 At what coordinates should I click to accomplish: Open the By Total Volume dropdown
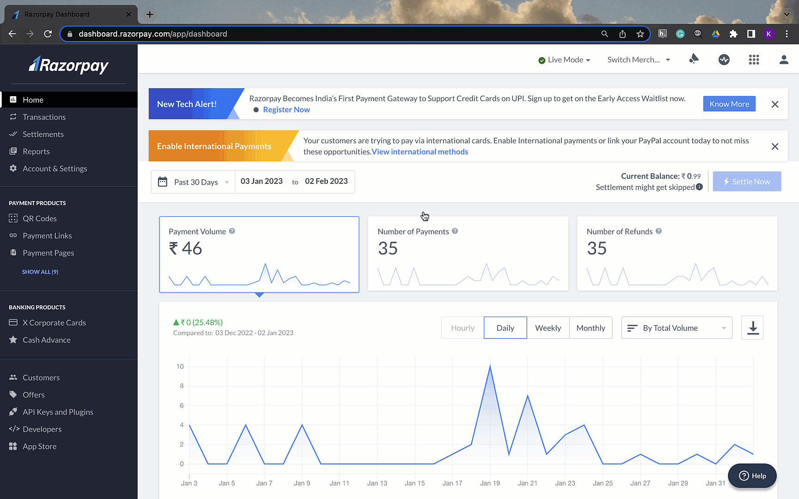(677, 328)
